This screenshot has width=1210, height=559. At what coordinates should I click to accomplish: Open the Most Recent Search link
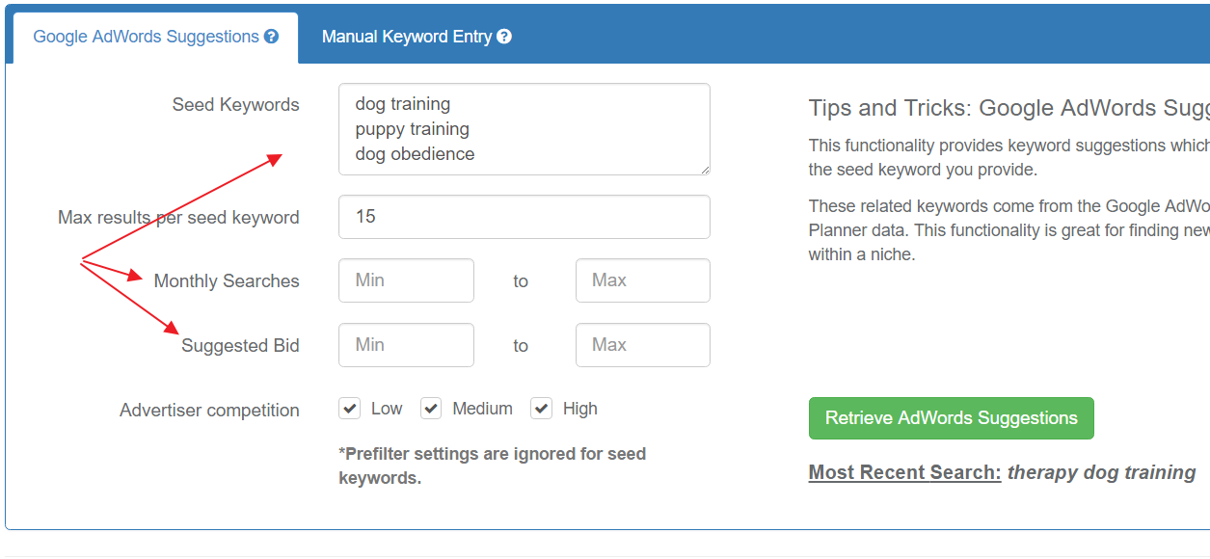[903, 472]
